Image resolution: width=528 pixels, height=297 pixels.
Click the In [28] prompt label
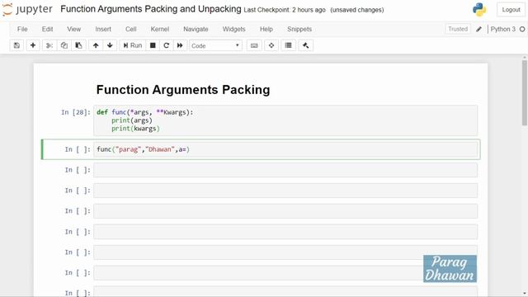tap(76, 112)
